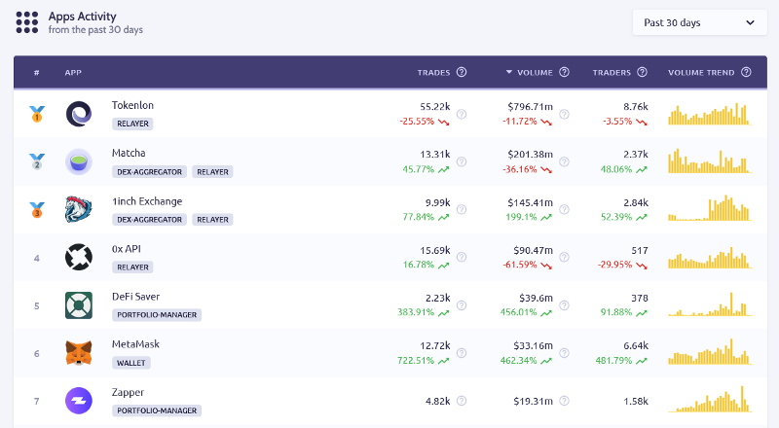Viewport: 779px width, 428px height.
Task: Click the APP column header
Action: (73, 73)
